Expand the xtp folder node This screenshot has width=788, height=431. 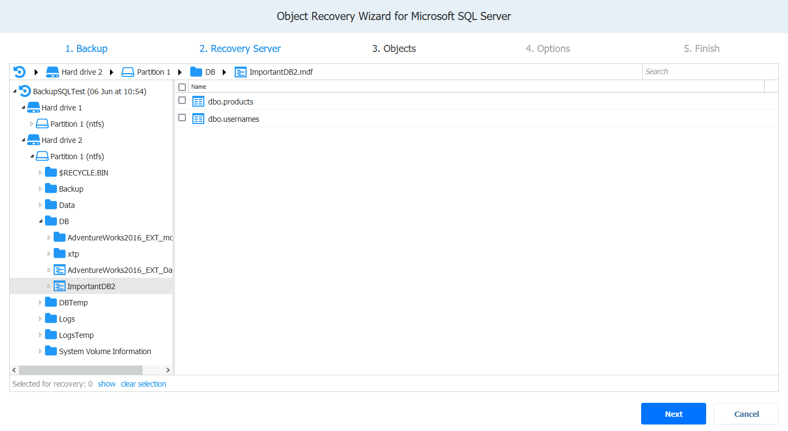pos(49,253)
